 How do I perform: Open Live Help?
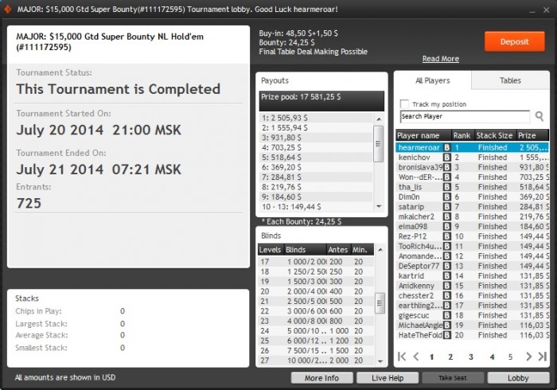coord(388,378)
